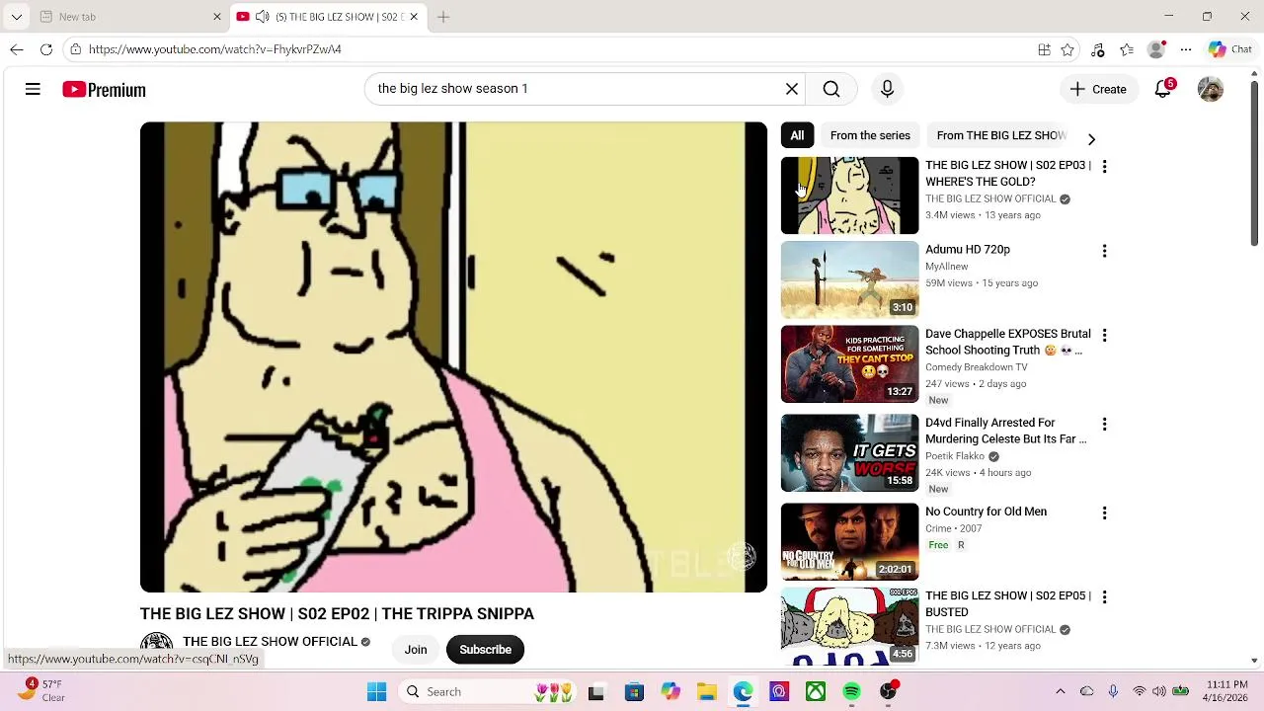Open D4vd Finally Arrested video title
The width and height of the screenshot is (1264, 711).
(x=1005, y=431)
